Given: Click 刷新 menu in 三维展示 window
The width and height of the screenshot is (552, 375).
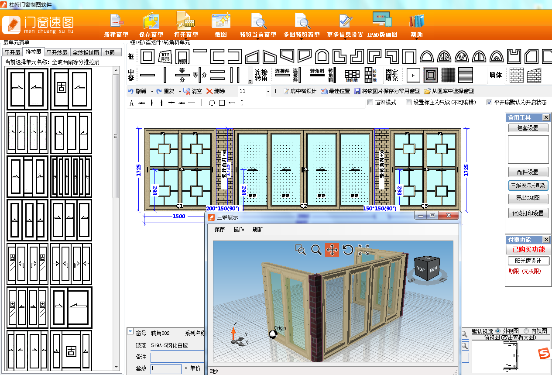Looking at the screenshot, I should (x=258, y=230).
